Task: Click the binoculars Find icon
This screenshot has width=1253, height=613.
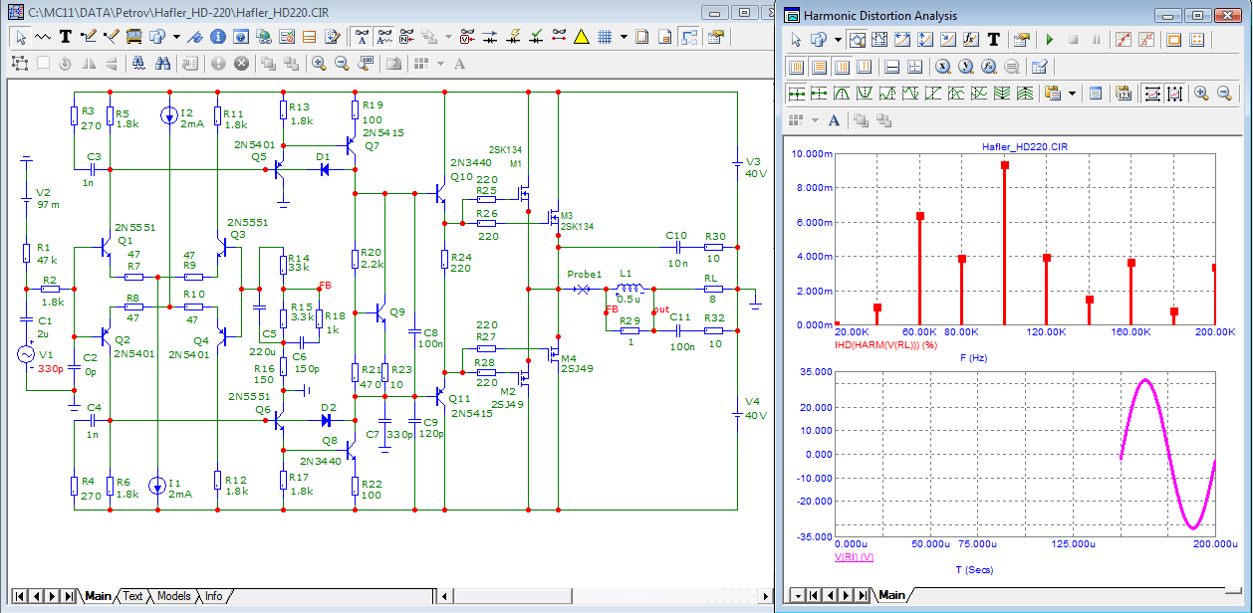Action: [x=138, y=63]
